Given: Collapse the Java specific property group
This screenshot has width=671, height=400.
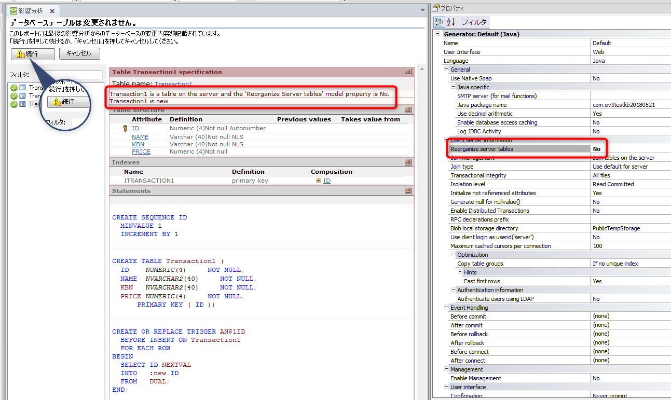Looking at the screenshot, I should [453, 87].
